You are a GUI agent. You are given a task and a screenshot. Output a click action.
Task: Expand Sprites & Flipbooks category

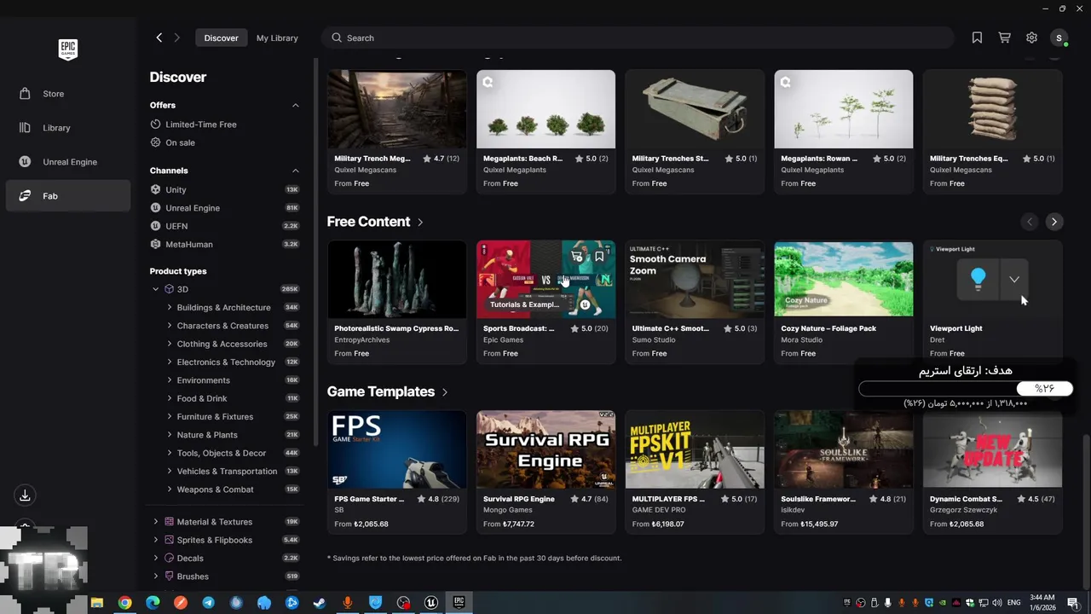tap(155, 540)
